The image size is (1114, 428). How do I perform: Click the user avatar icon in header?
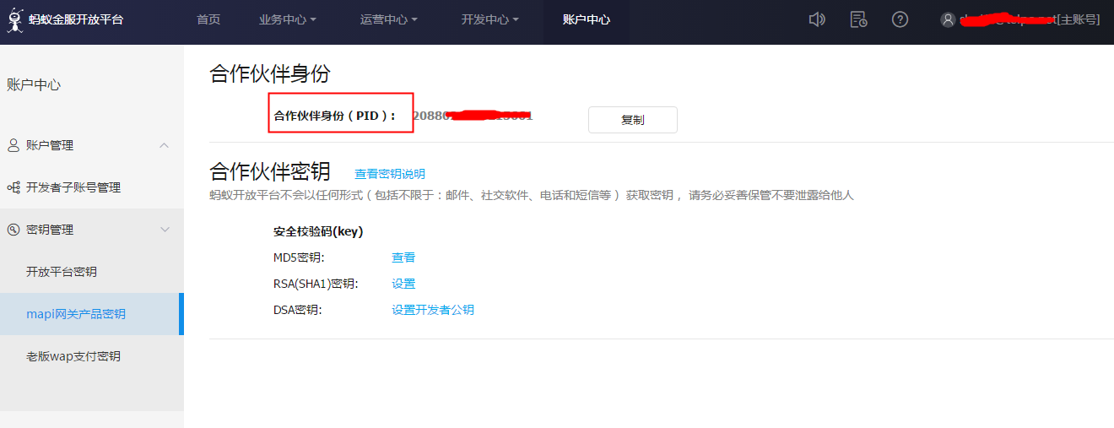point(948,19)
